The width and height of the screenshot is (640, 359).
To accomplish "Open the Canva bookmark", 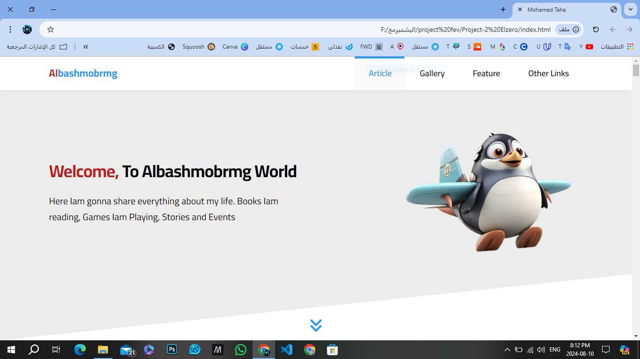I will click(x=235, y=47).
